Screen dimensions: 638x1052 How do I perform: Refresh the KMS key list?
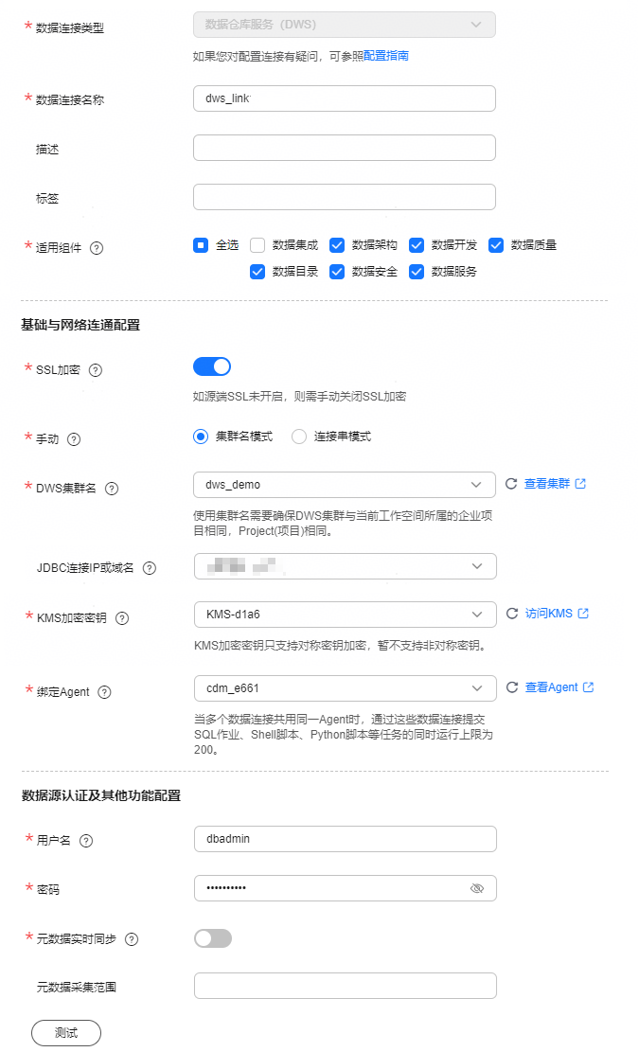pos(512,614)
